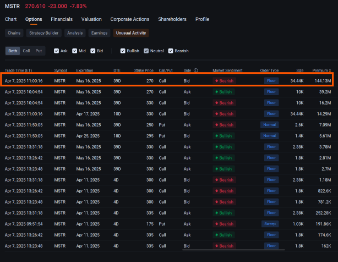This screenshot has height=262, width=338.
Task: Click the Apr 7, 2025 09:51:54 trade time
Action: 24,224
